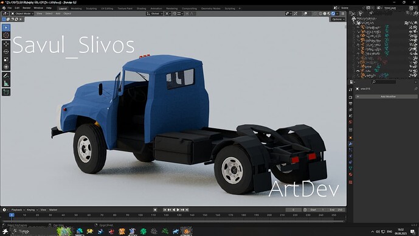
Task: Click the current frame field
Action: click(293, 210)
